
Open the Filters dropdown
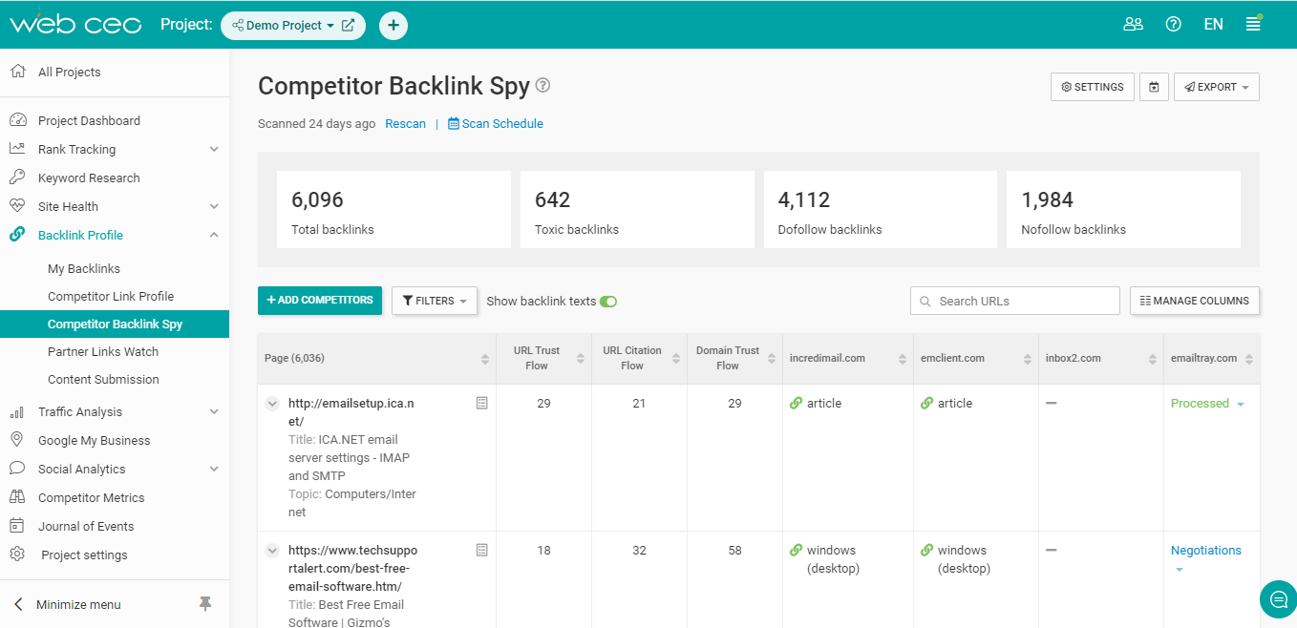(x=435, y=301)
